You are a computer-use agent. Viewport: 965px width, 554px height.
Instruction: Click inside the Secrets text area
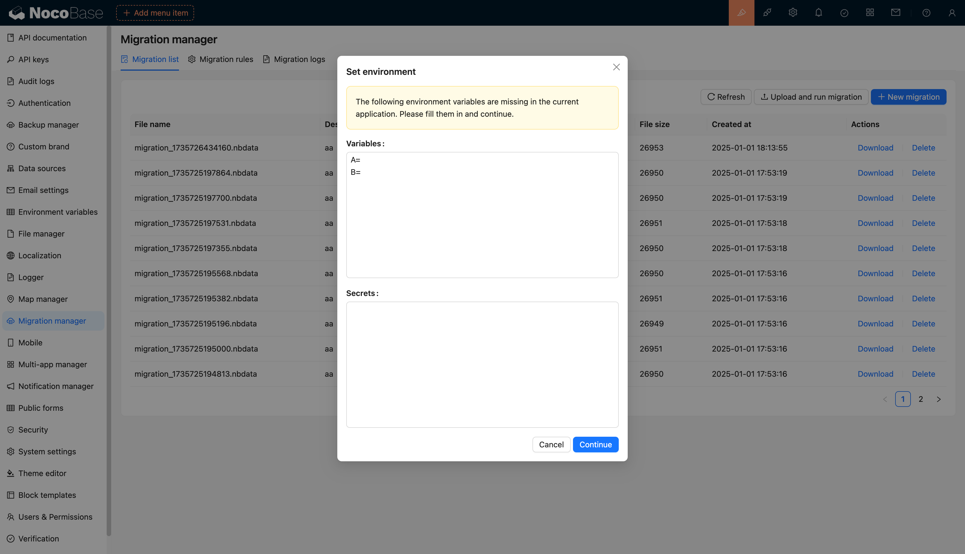(482, 364)
